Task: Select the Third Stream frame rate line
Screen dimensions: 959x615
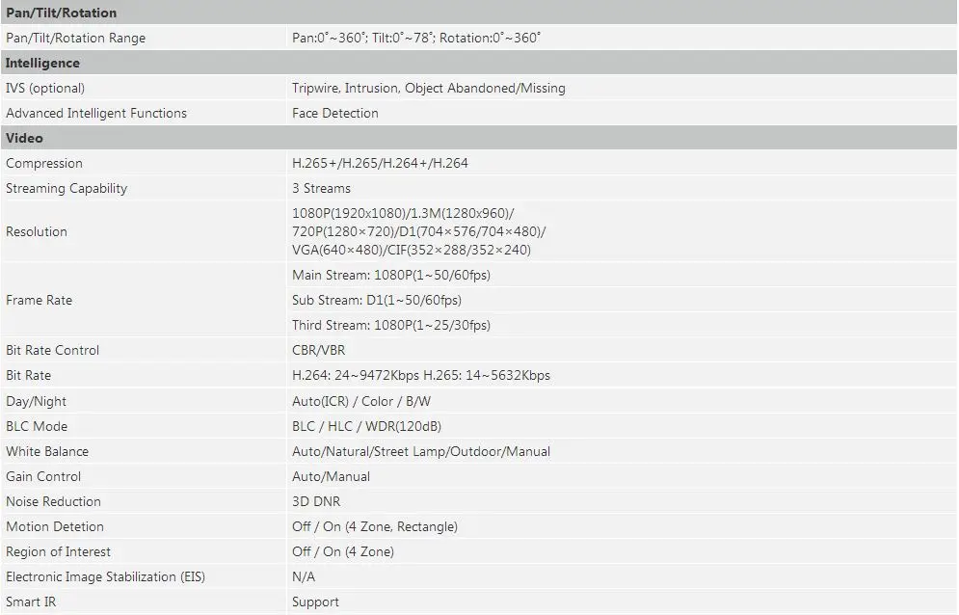Action: tap(390, 326)
